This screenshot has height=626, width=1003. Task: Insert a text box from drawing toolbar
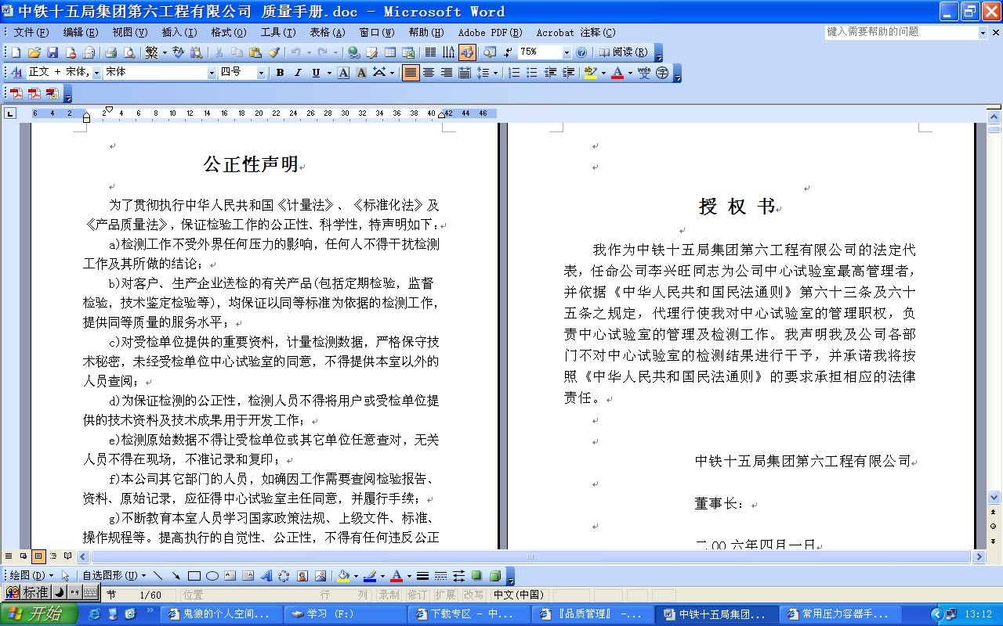(x=230, y=576)
